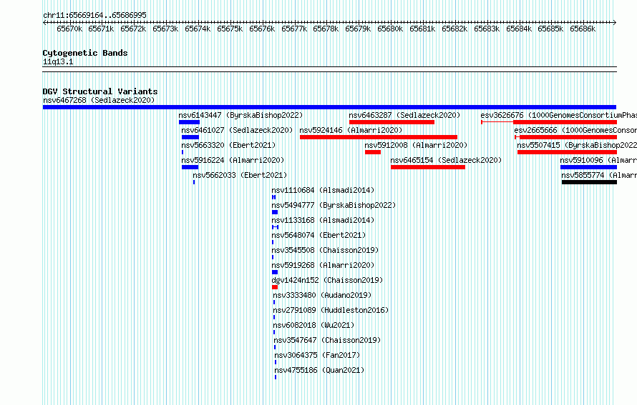The height and width of the screenshot is (405, 637).
Task: Select nsv3064375 (Fan2017) label
Action: point(317,355)
